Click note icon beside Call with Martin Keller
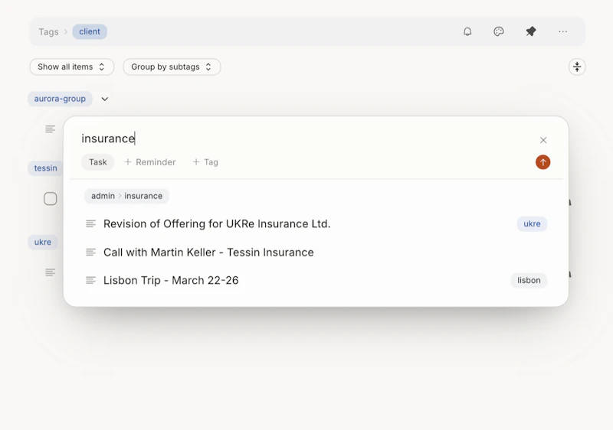The height and width of the screenshot is (430, 613). [90, 252]
